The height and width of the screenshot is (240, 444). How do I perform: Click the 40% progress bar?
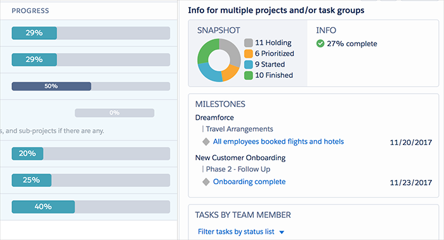[x=91, y=206]
